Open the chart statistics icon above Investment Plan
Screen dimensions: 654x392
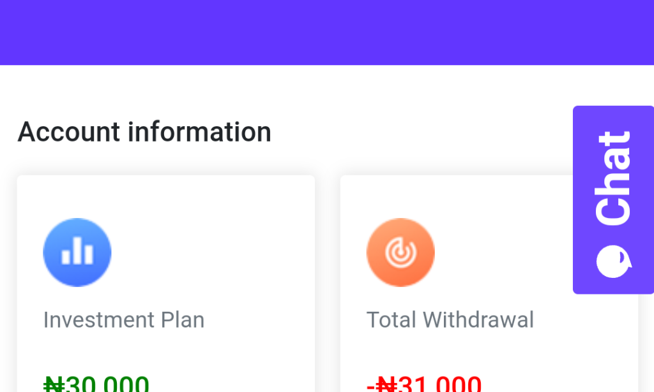point(77,252)
